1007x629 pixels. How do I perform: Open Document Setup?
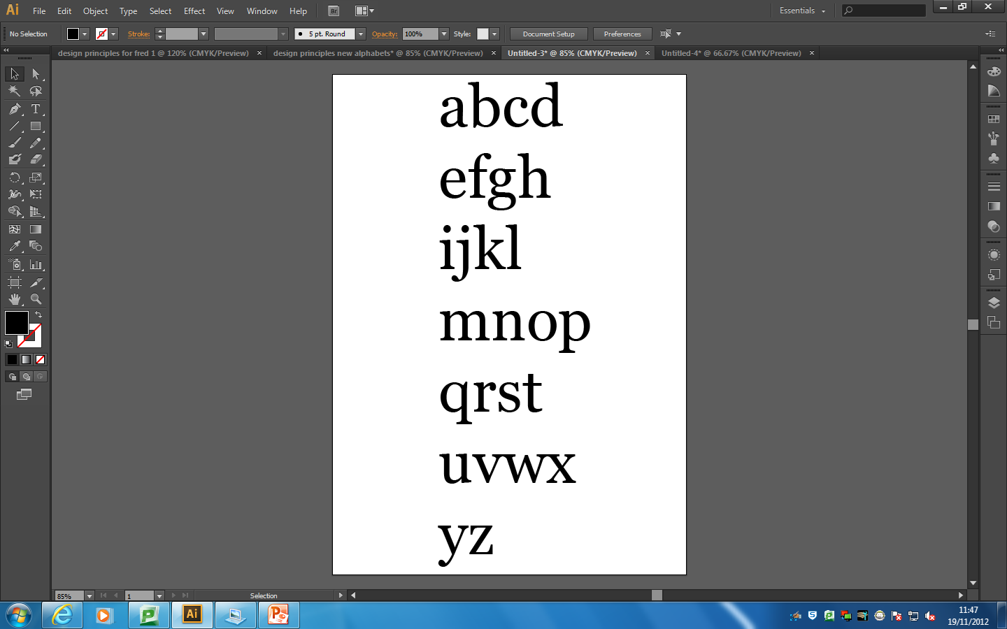(548, 34)
